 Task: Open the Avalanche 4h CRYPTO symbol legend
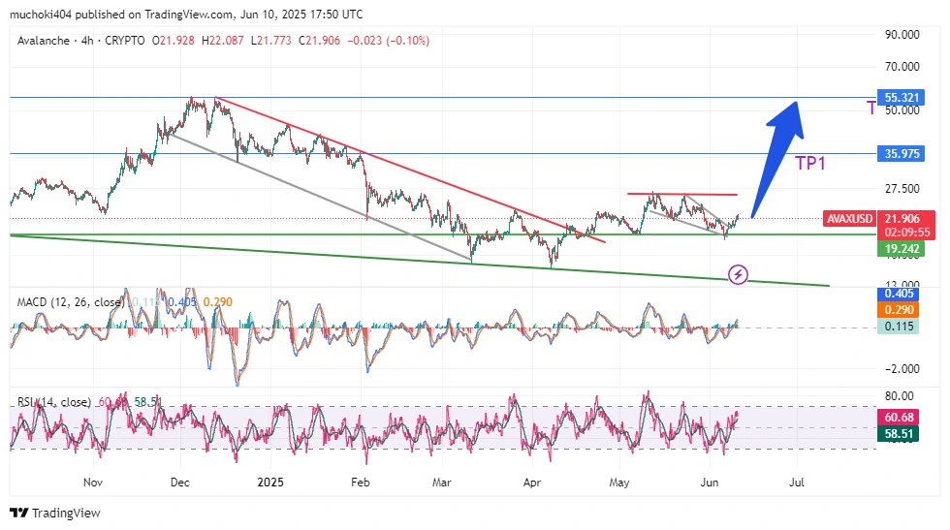(81, 41)
